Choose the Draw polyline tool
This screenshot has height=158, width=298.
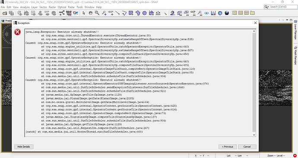(x=124, y=13)
